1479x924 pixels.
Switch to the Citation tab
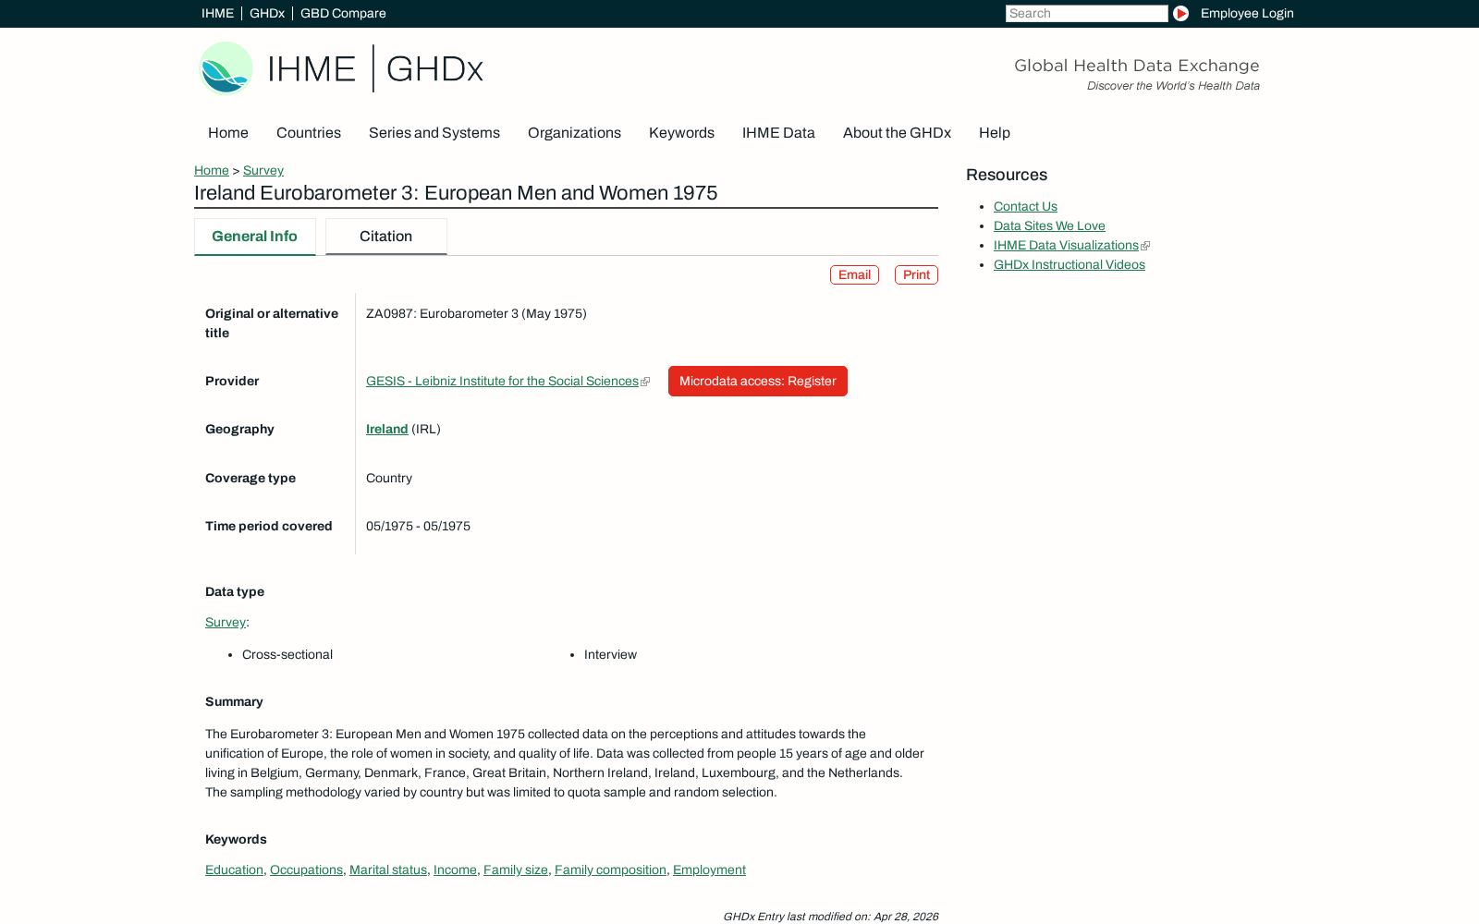click(x=386, y=237)
